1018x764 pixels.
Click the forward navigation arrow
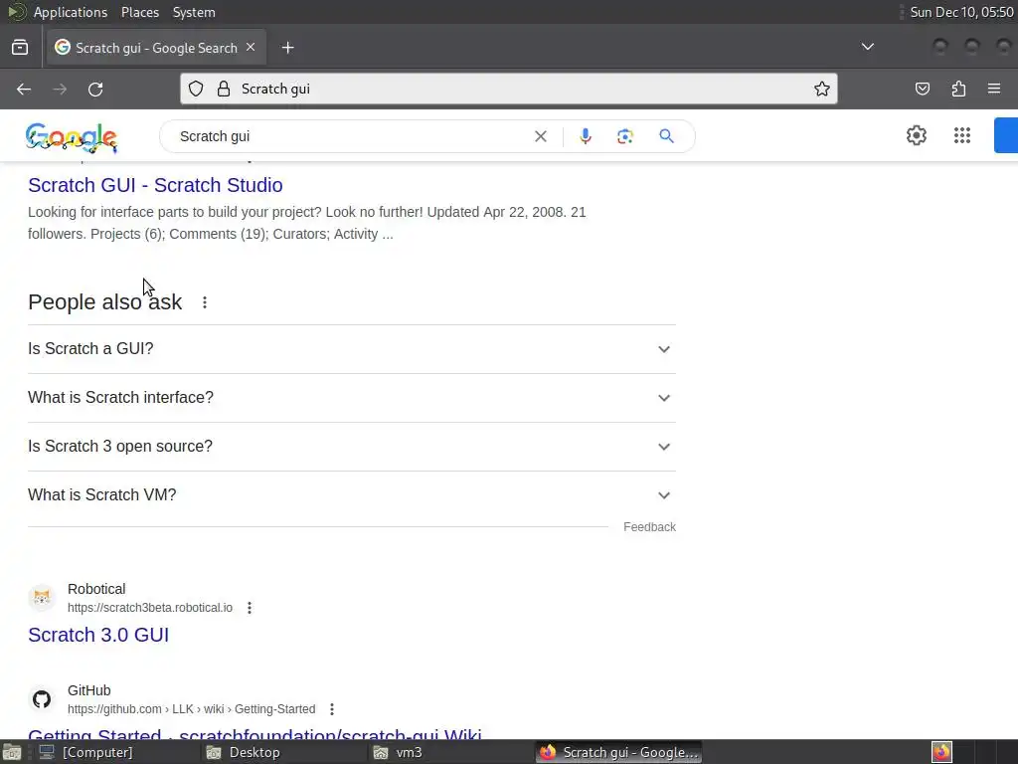pyautogui.click(x=60, y=89)
